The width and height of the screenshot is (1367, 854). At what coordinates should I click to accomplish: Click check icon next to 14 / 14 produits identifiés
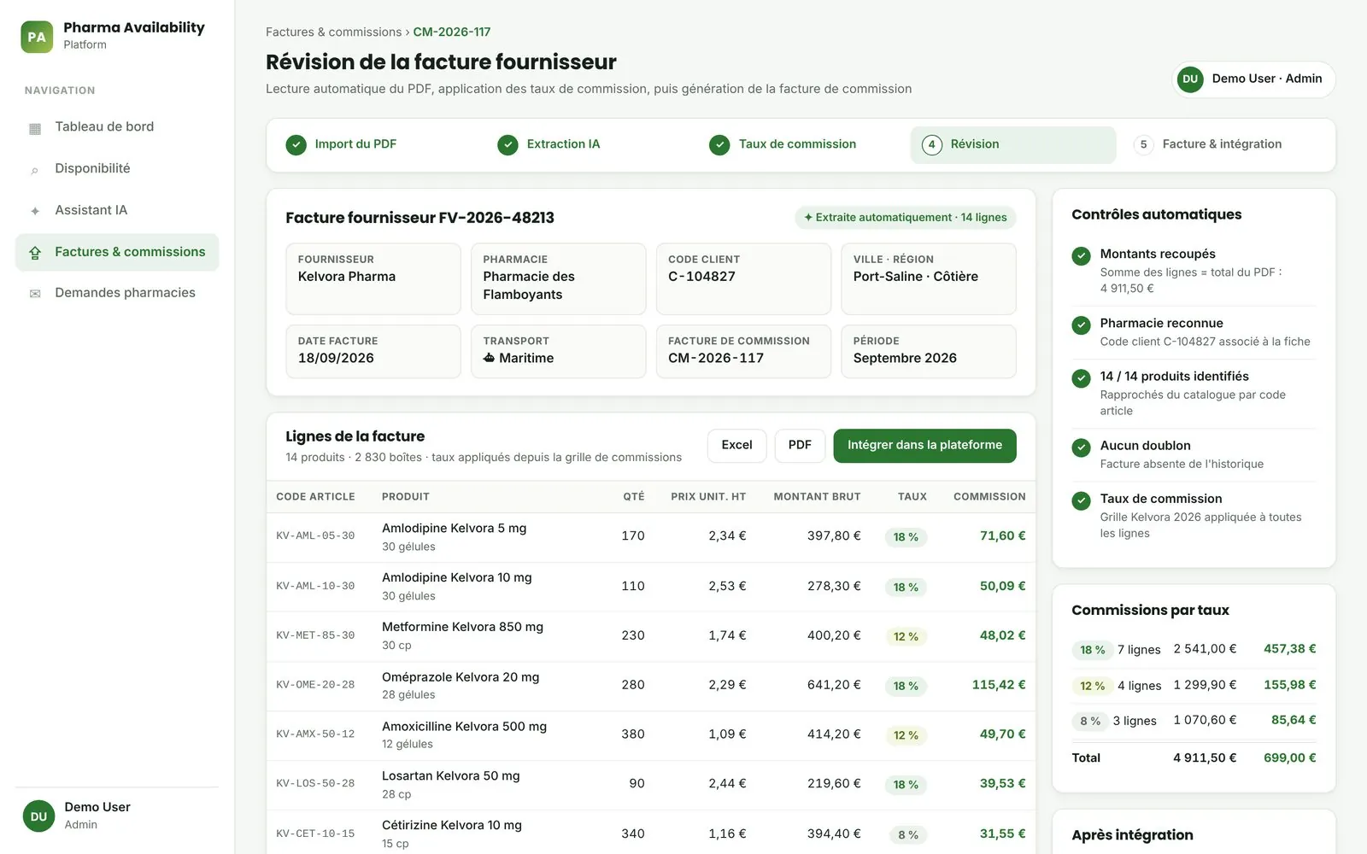coord(1081,377)
